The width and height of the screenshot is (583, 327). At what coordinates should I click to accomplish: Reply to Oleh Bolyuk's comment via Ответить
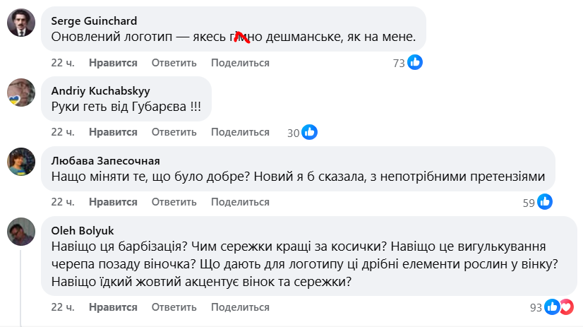coord(174,307)
